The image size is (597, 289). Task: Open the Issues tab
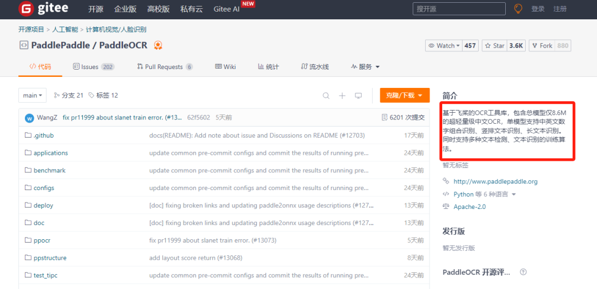pos(93,67)
